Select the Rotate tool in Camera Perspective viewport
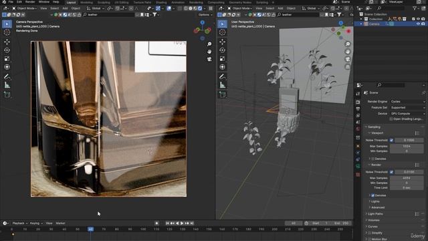This screenshot has height=241, width=428. pos(7,50)
